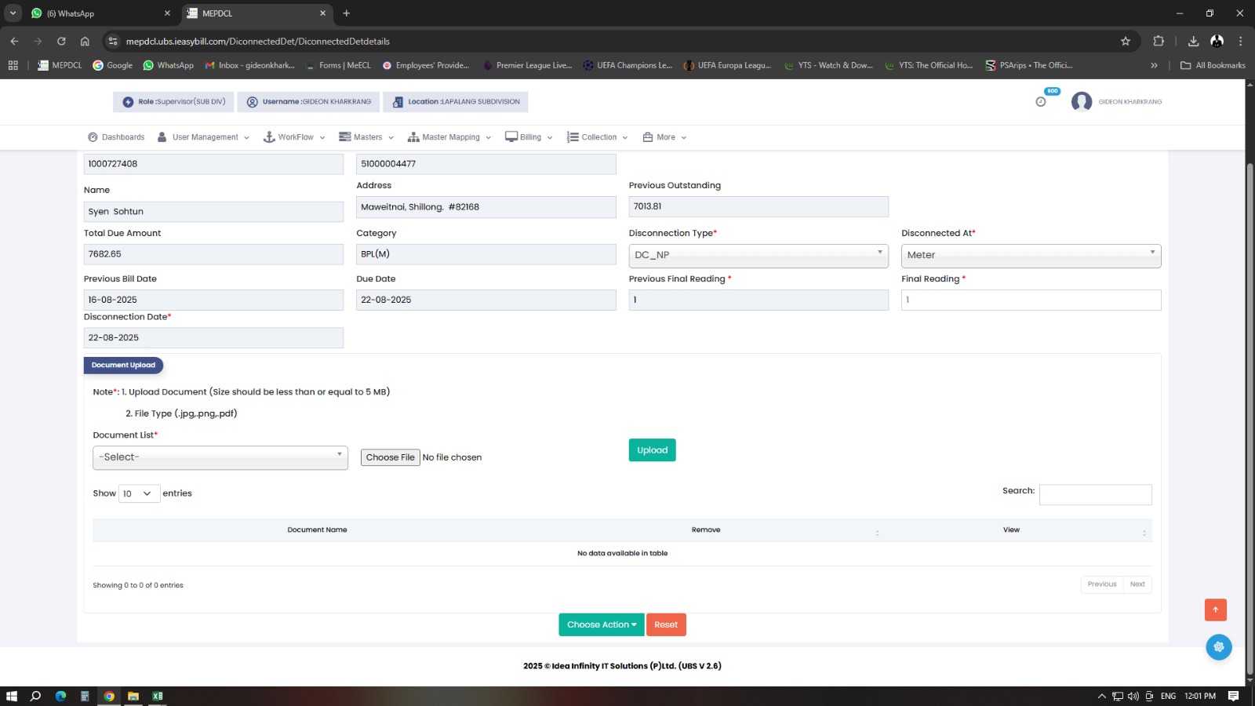
Task: Click the blue settings gear floating icon
Action: pyautogui.click(x=1218, y=647)
